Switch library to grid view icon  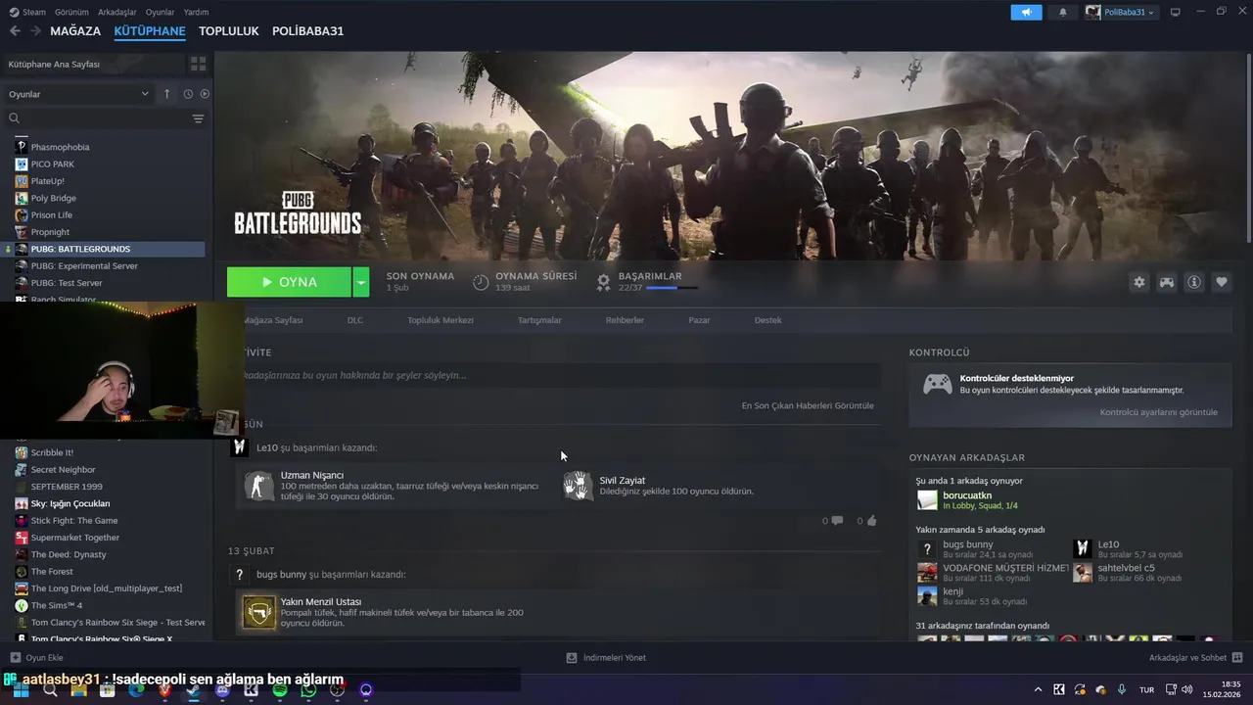tap(198, 64)
